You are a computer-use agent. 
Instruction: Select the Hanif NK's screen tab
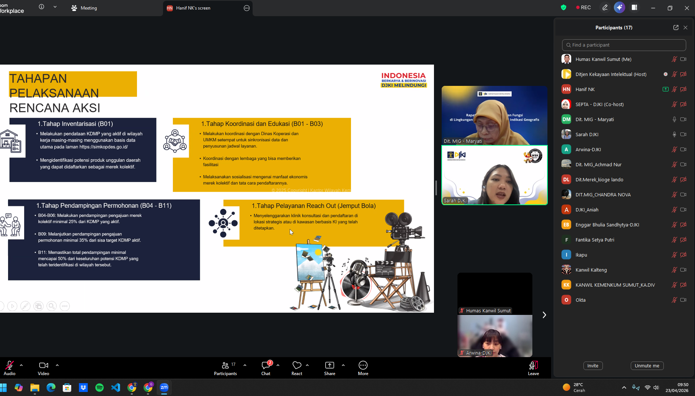[x=193, y=8]
